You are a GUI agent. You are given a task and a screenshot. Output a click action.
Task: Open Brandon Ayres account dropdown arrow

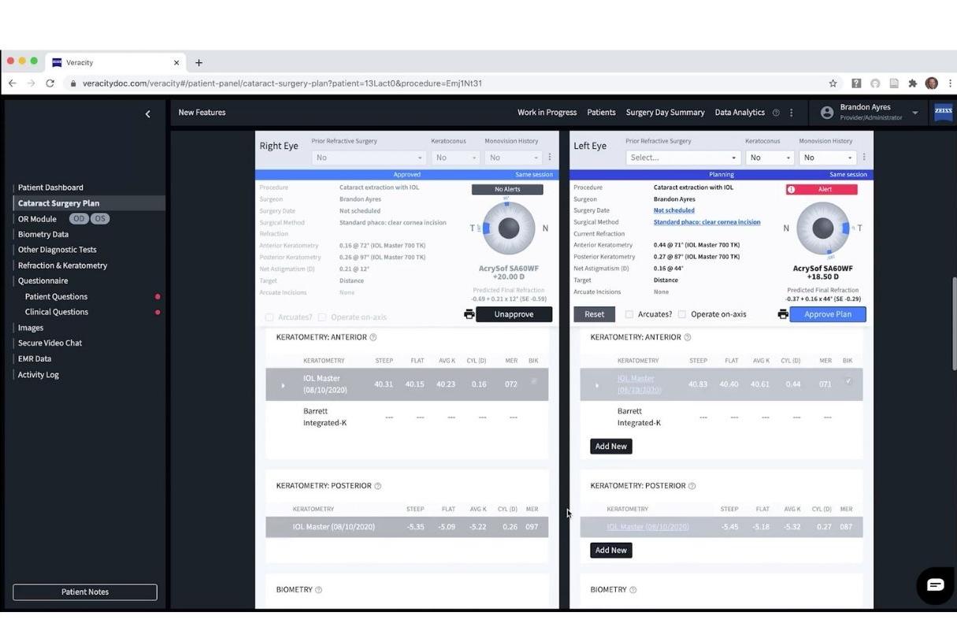click(915, 113)
